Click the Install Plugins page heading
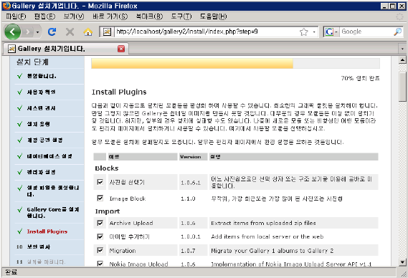Image resolution: width=408 pixels, height=278 pixels. coord(119,92)
